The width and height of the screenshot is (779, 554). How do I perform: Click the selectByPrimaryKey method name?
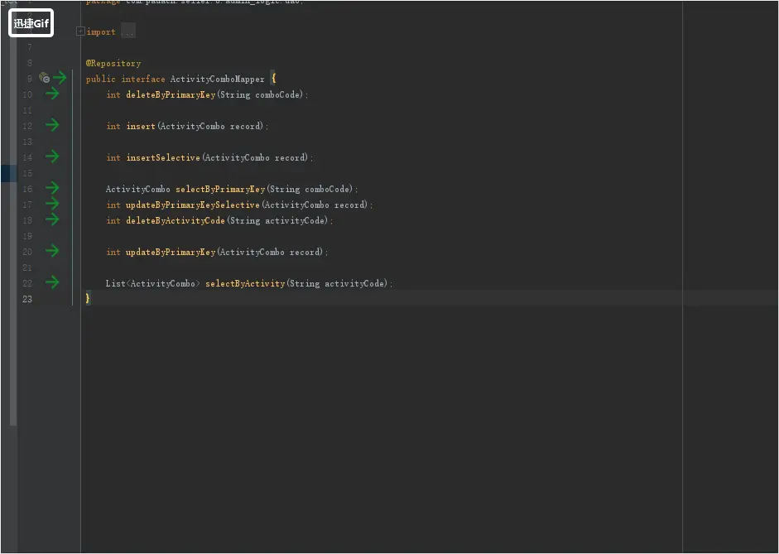pos(220,190)
